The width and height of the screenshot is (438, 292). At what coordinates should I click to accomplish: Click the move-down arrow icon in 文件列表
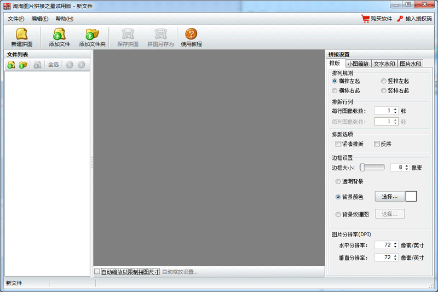point(81,65)
